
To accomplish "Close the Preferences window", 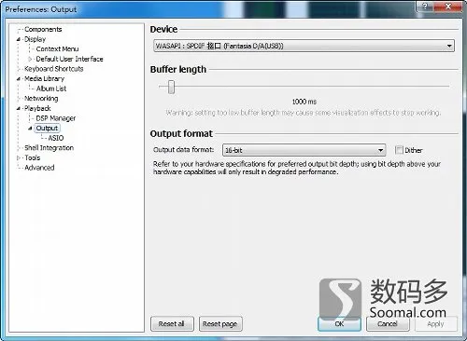I will pos(448,7).
